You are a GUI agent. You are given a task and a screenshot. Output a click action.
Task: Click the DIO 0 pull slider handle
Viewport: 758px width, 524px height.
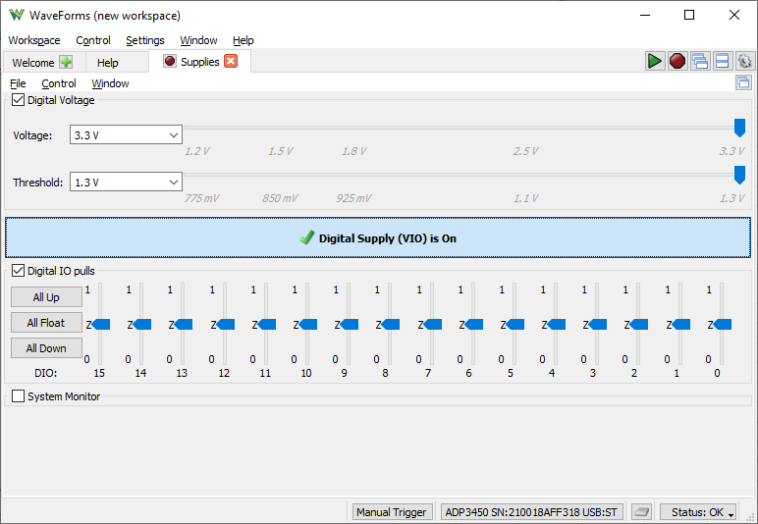pos(723,324)
